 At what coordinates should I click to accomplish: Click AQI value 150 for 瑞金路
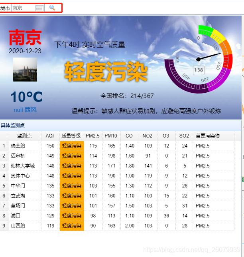coord(50,146)
